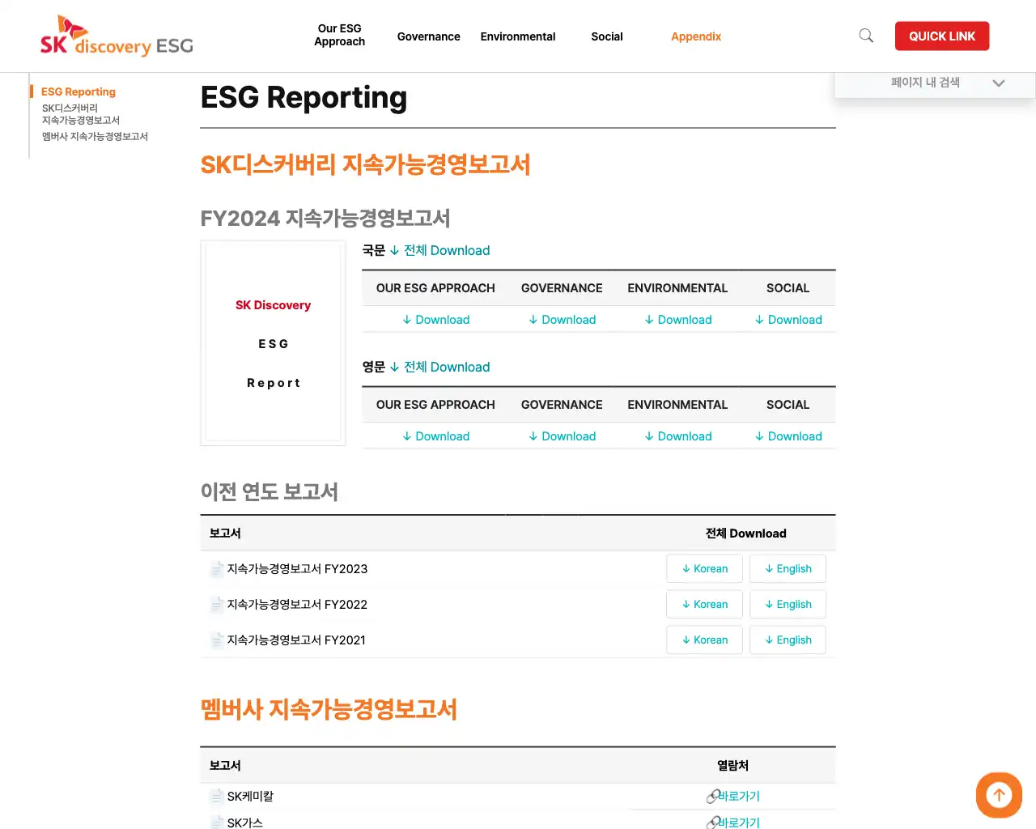This screenshot has height=829, width=1036.
Task: Open the 바로가기 link for SK케미칼
Action: click(739, 797)
